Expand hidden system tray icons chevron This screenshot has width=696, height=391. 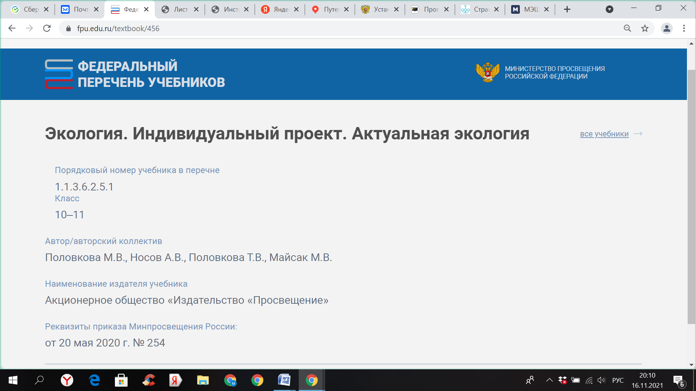[549, 380]
